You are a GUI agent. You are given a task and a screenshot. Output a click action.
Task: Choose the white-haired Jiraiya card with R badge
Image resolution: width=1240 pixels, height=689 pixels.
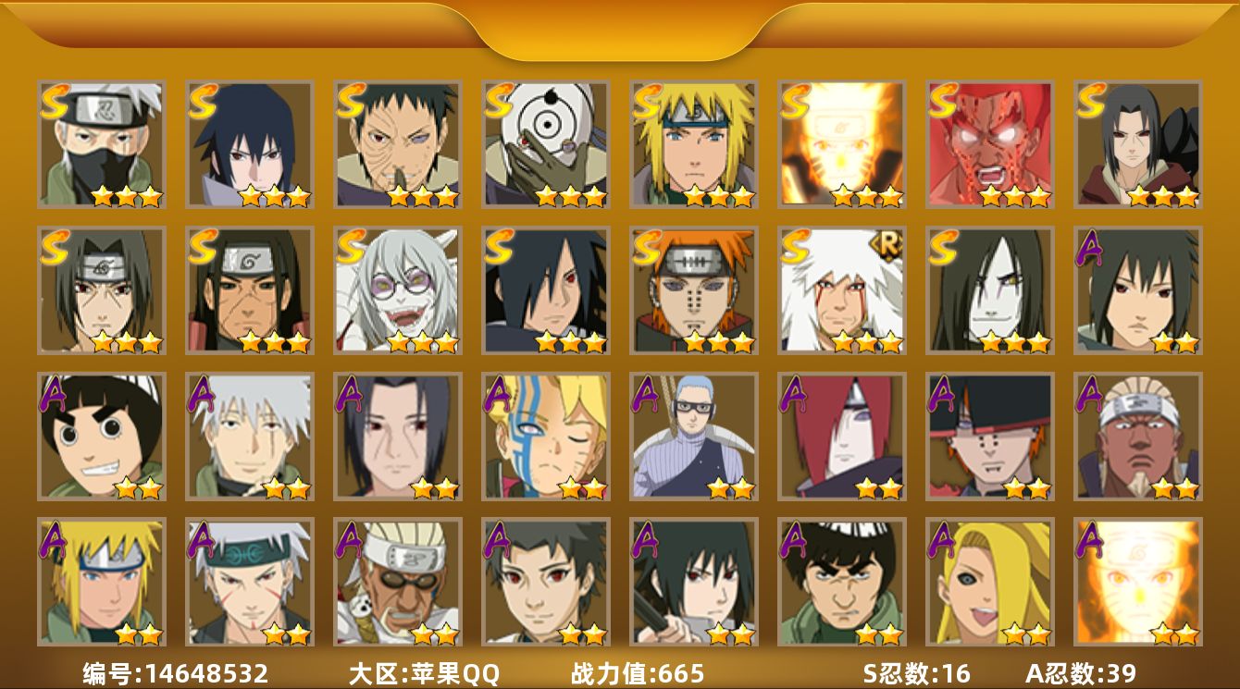click(x=841, y=290)
